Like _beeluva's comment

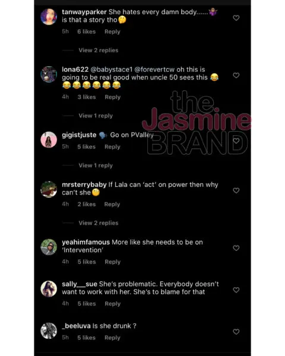(236, 332)
